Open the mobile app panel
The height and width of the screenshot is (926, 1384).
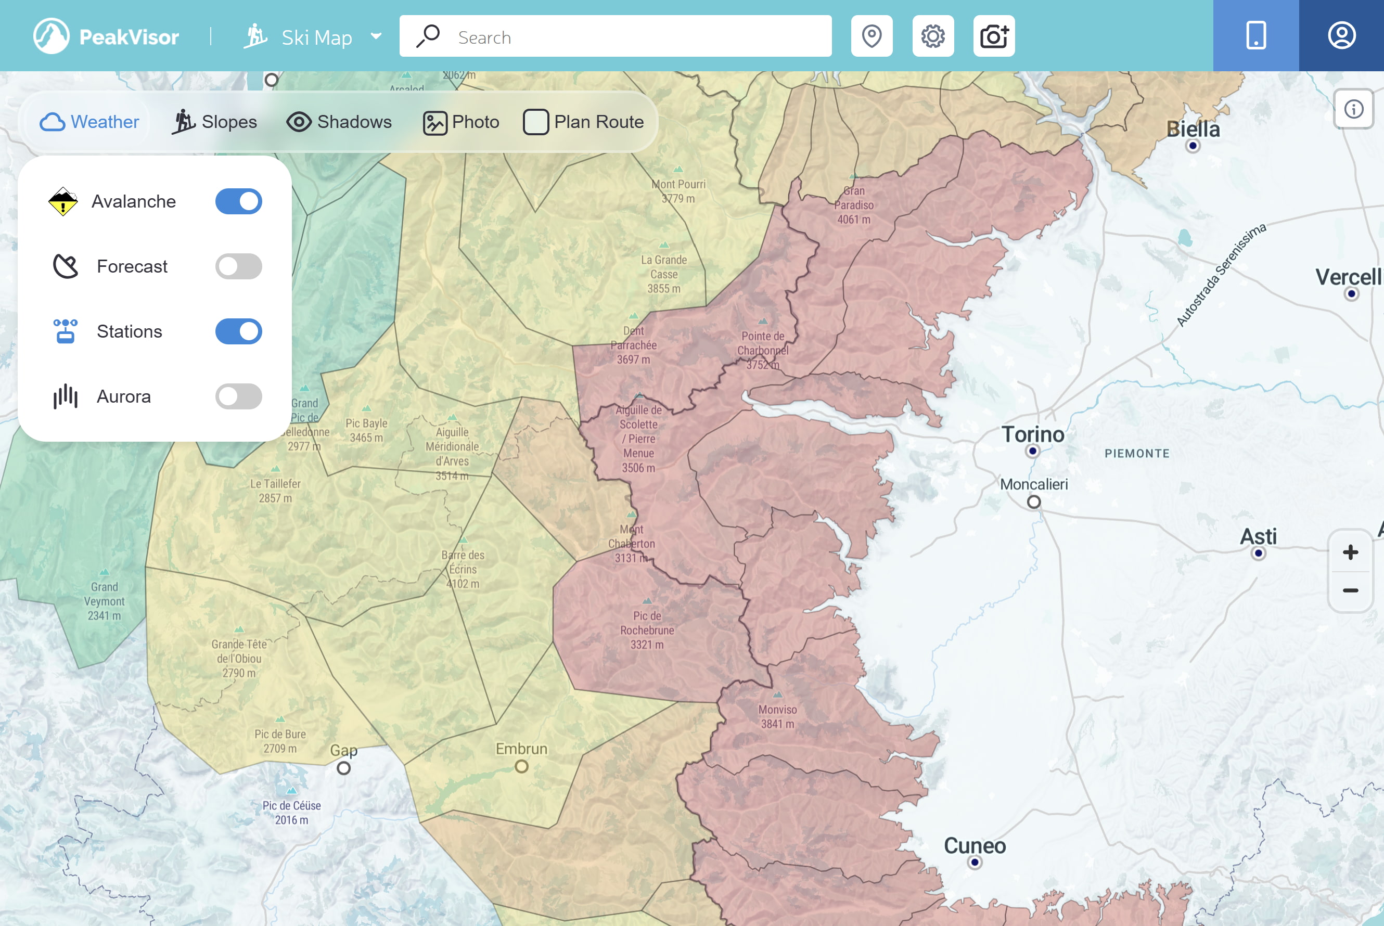[x=1256, y=35]
